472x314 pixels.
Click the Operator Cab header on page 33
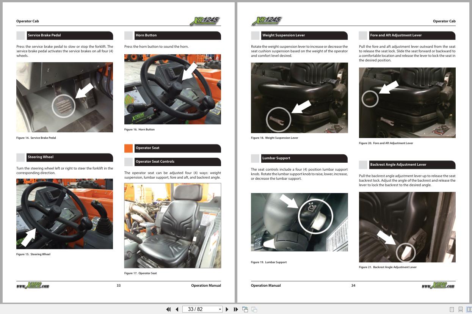28,21
